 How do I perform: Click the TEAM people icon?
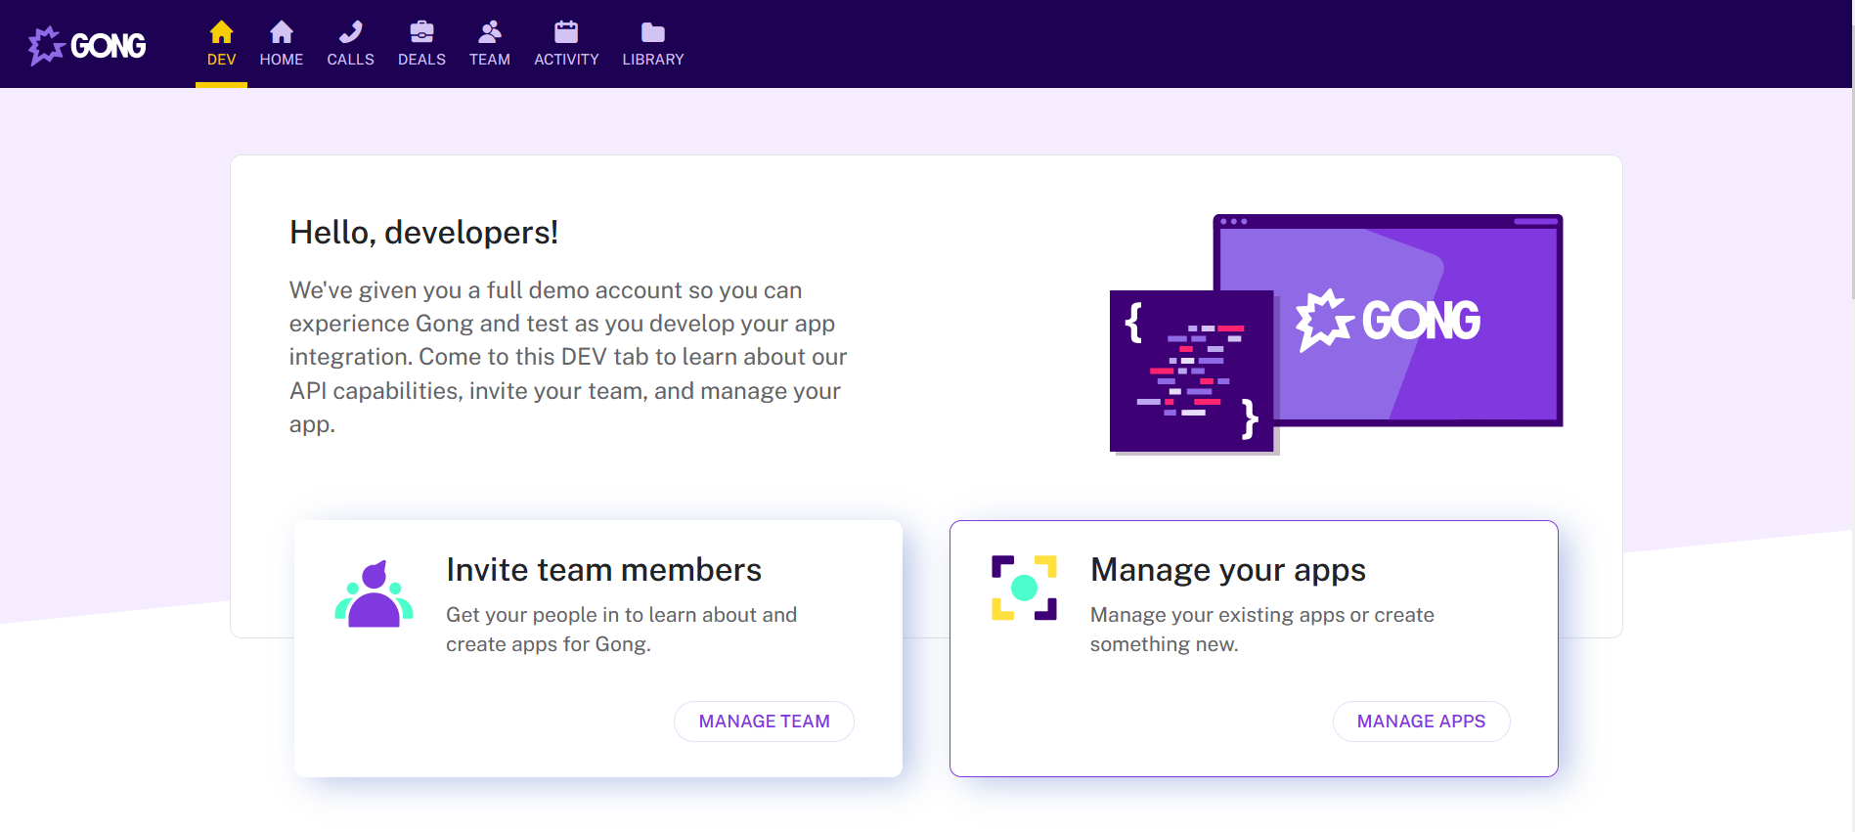point(490,32)
